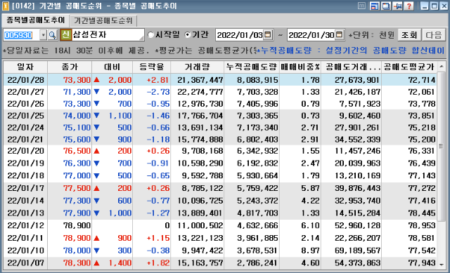Screen dimensions: 450x273
Task: Close the 0142 window
Action: pos(444,6)
